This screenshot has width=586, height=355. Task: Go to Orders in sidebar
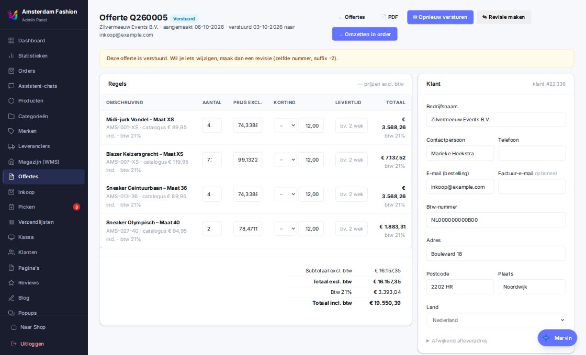point(44,71)
